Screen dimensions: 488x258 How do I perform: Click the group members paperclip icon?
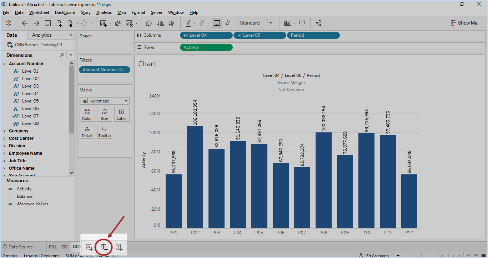(202, 23)
